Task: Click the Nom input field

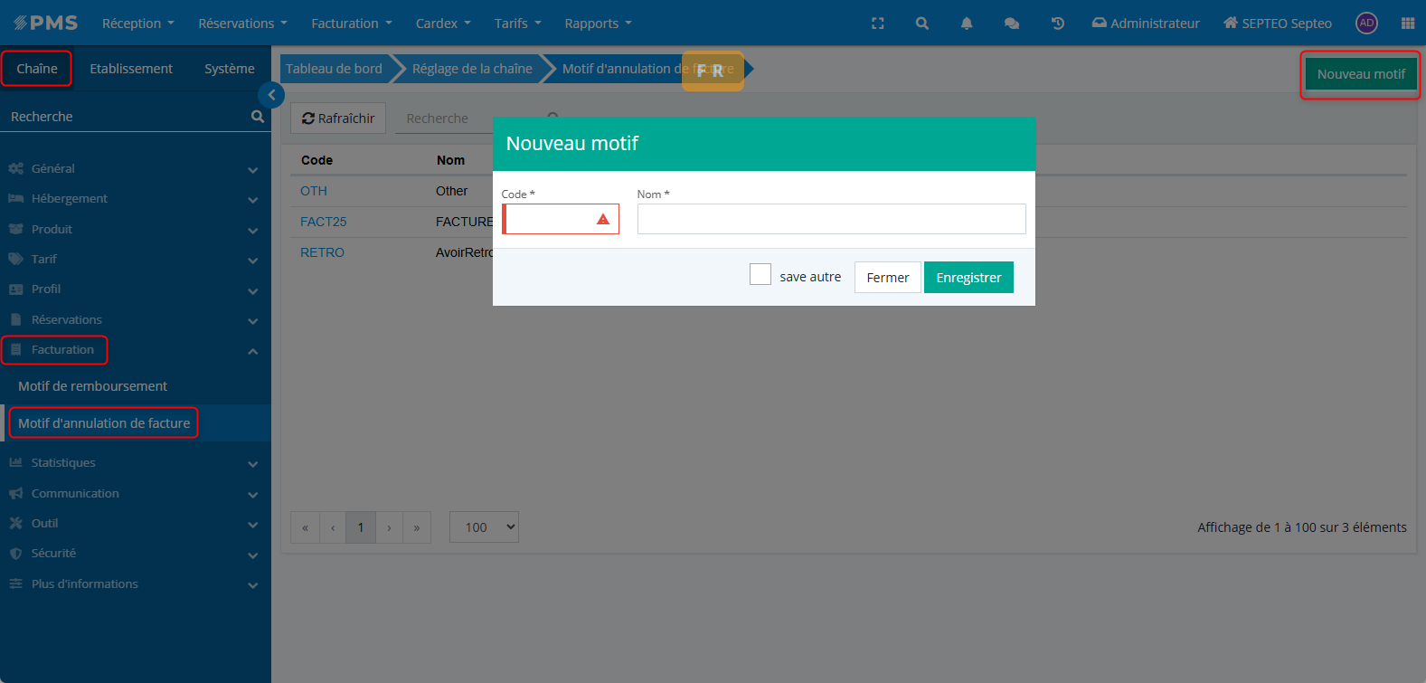Action: (831, 219)
